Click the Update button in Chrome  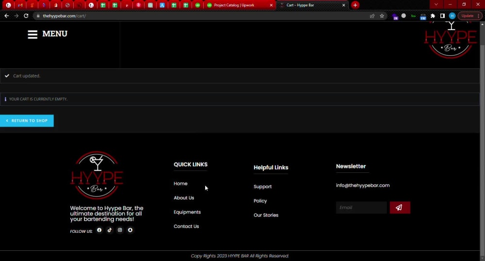468,16
